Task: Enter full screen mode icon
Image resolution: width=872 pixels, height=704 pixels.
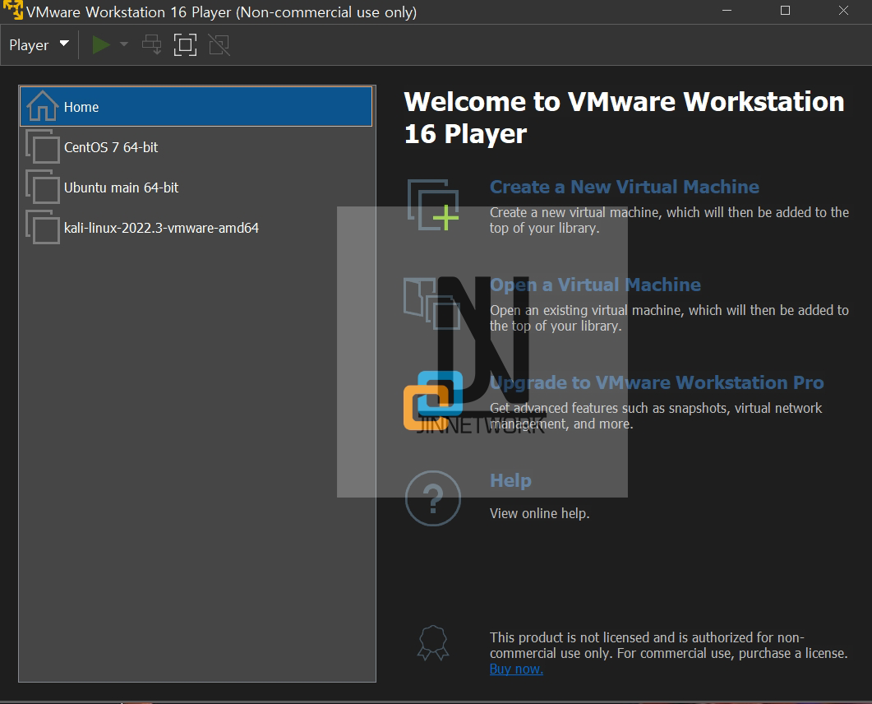Action: [x=185, y=44]
